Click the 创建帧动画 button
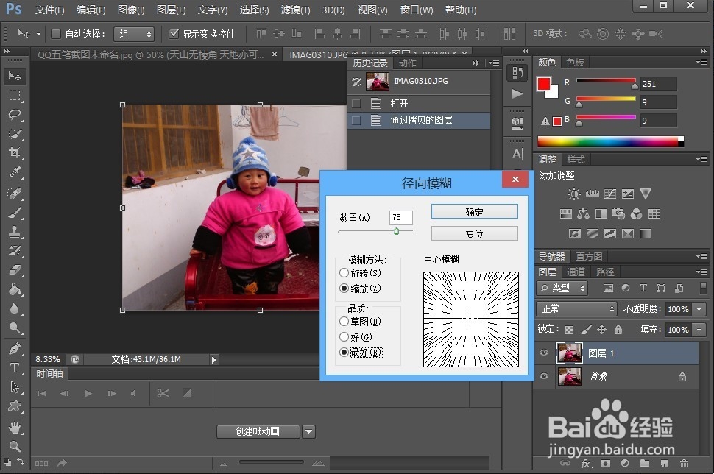The width and height of the screenshot is (714, 474). point(258,432)
